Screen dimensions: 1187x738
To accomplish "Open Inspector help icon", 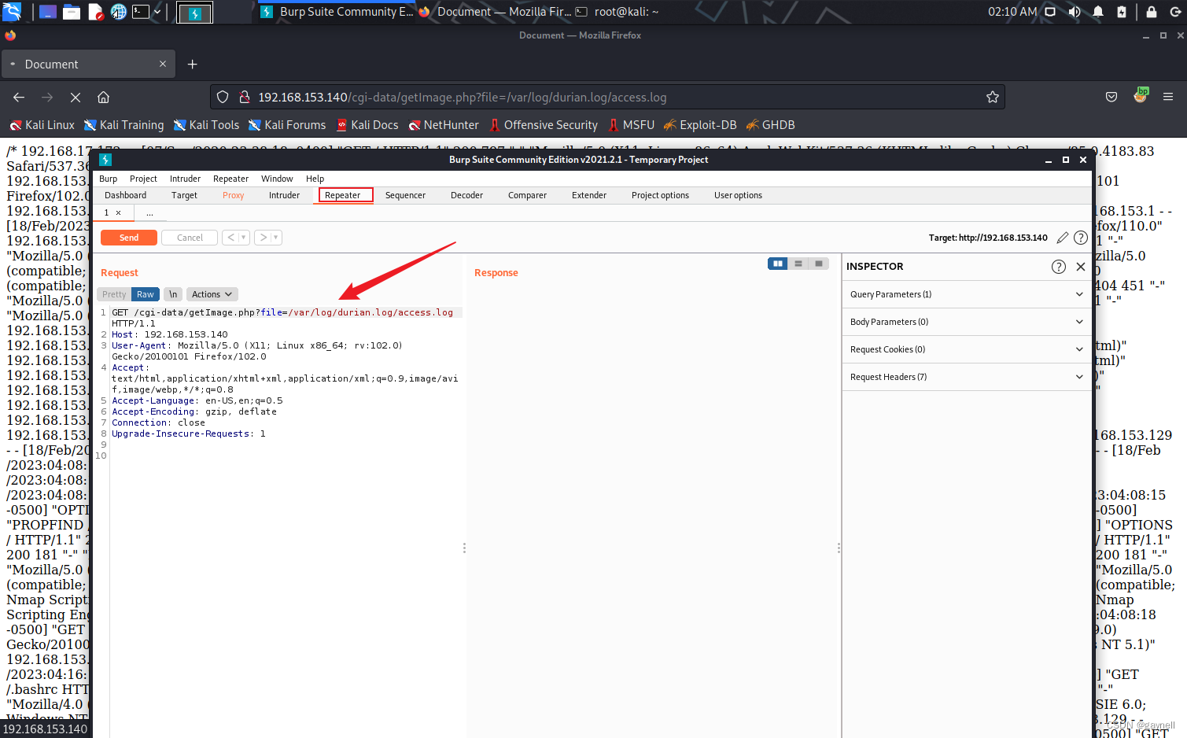I will pos(1059,267).
